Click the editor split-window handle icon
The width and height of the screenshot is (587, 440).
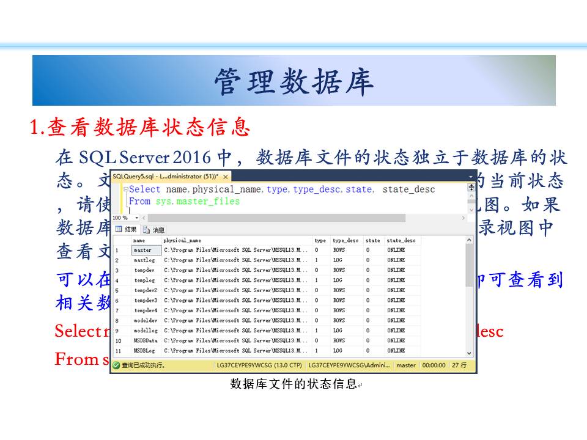tap(471, 187)
